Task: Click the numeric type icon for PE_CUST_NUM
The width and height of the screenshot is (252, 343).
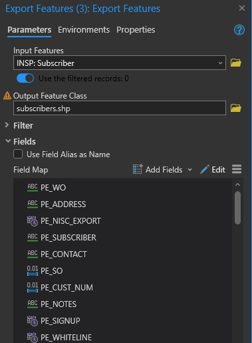Action: click(x=33, y=288)
